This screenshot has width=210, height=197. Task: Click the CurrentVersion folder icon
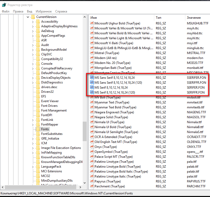[33, 17]
